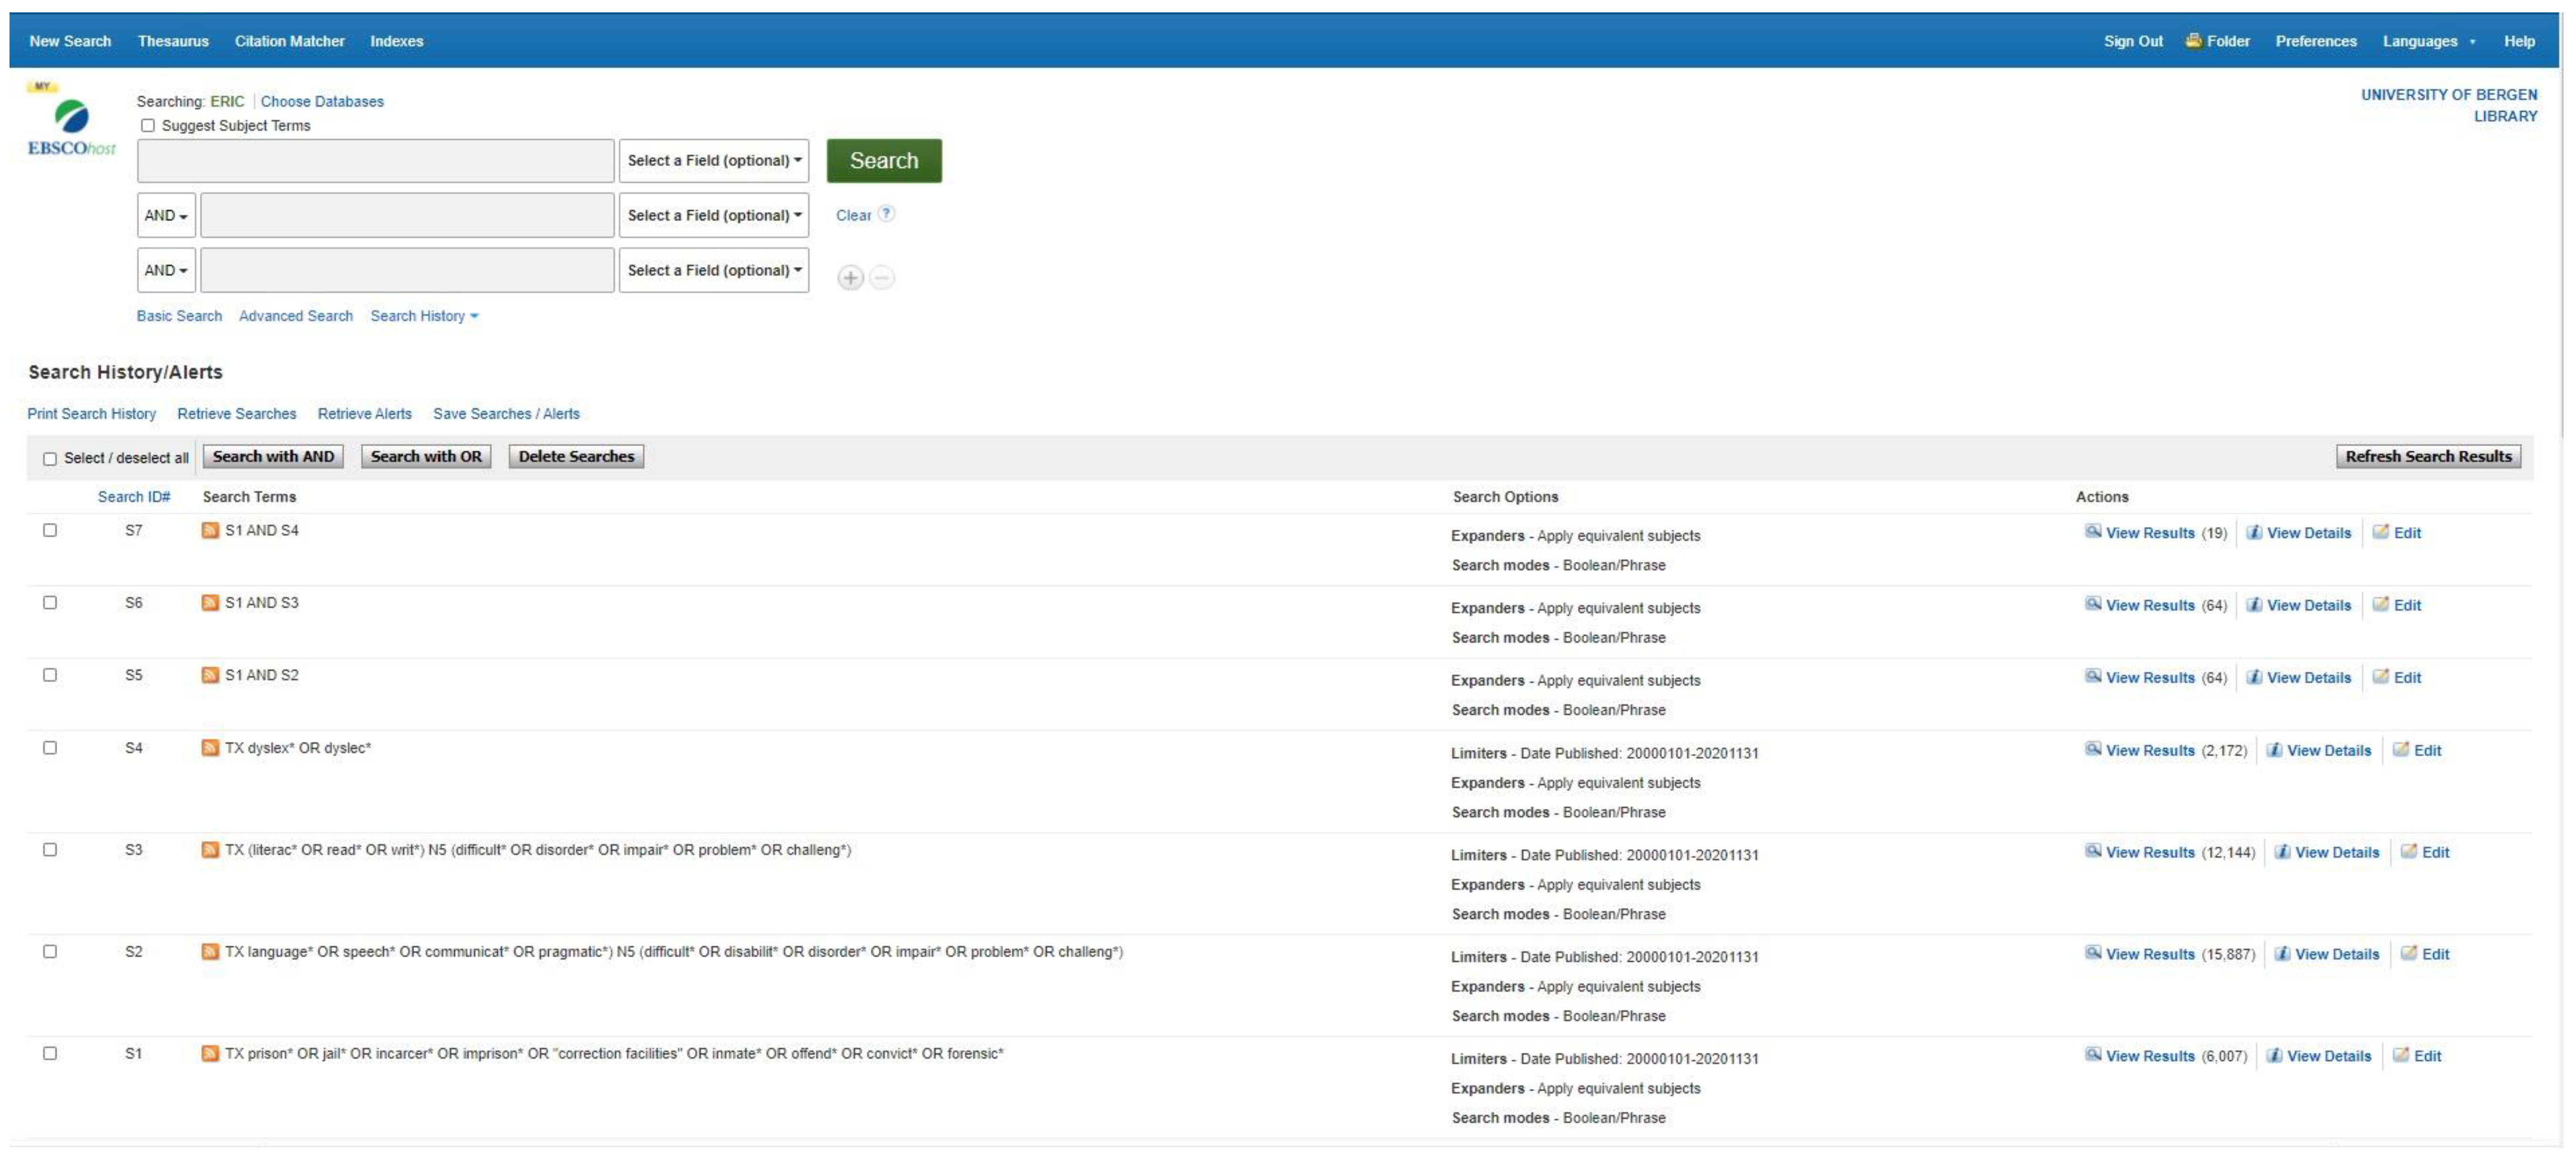
Task: Open the Folder icon in top bar
Action: point(2193,41)
